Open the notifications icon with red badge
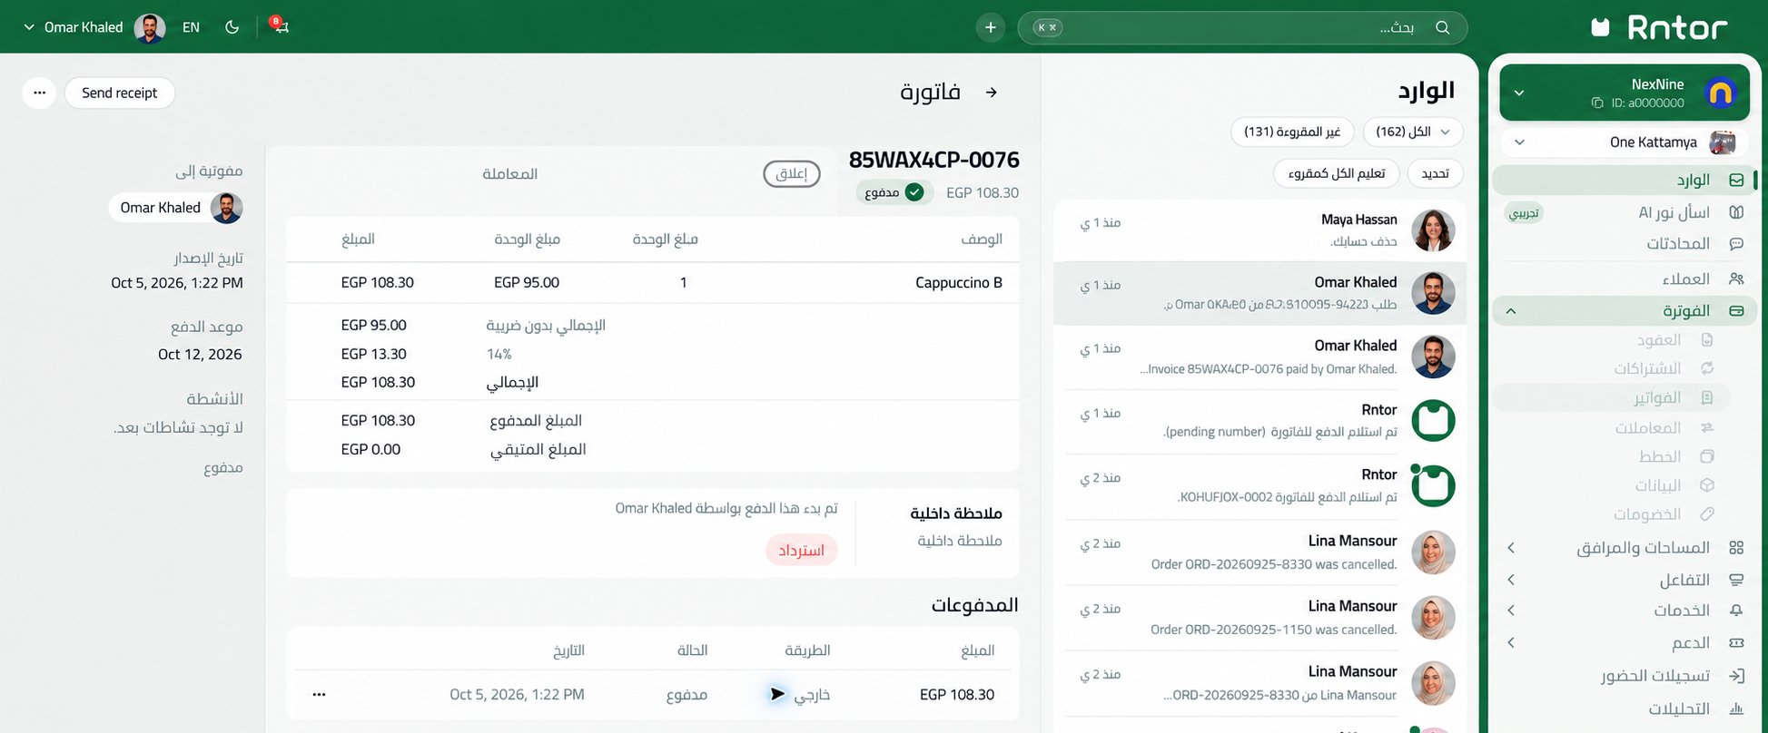The width and height of the screenshot is (1768, 733). click(280, 26)
